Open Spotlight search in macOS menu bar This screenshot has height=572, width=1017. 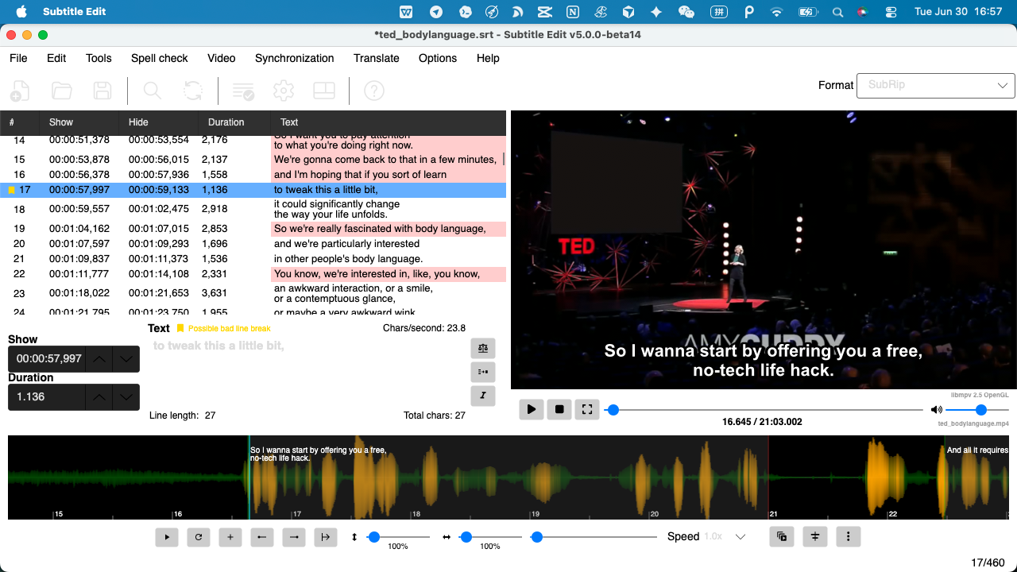(837, 12)
